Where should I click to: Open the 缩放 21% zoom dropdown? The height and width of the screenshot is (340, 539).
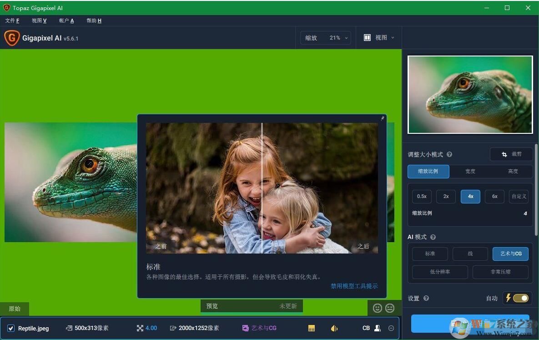(326, 38)
